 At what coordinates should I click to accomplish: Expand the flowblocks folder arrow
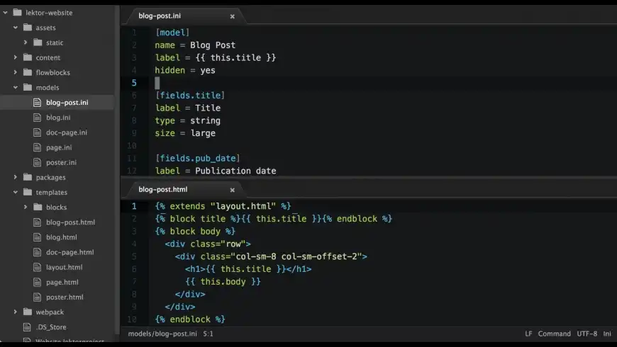(16, 72)
